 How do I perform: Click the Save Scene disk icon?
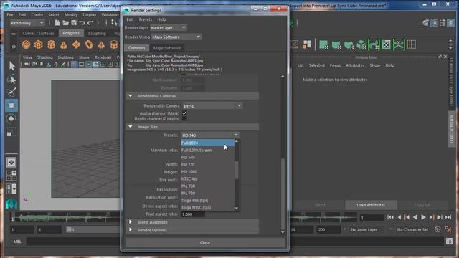point(74,23)
